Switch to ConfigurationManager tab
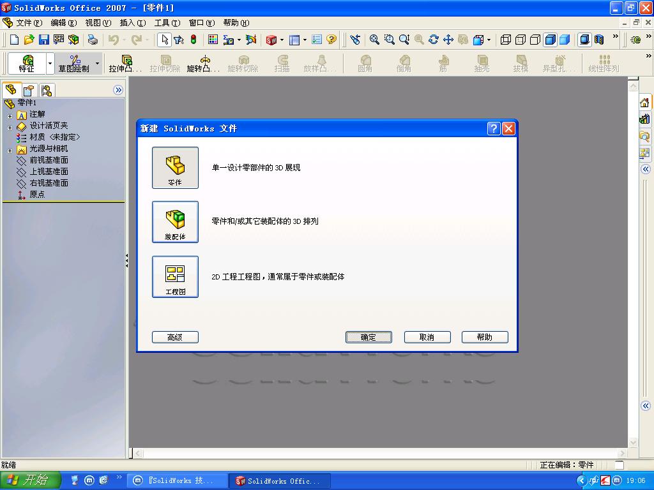This screenshot has height=490, width=654. pos(46,90)
